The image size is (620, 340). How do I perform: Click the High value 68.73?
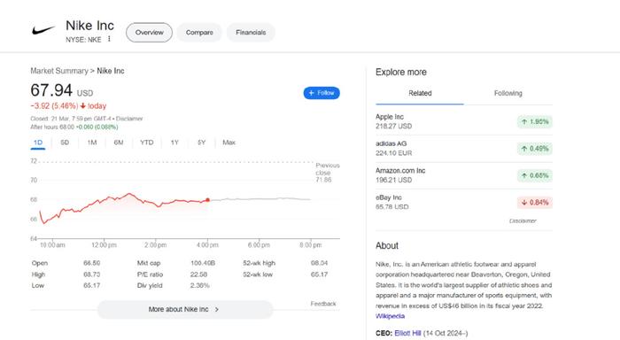tap(92, 274)
